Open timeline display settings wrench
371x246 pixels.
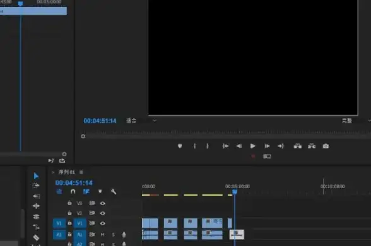pos(114,191)
